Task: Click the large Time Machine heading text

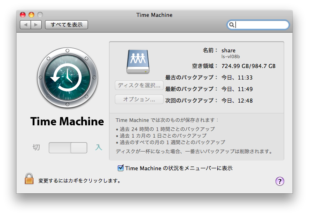Action: click(67, 121)
